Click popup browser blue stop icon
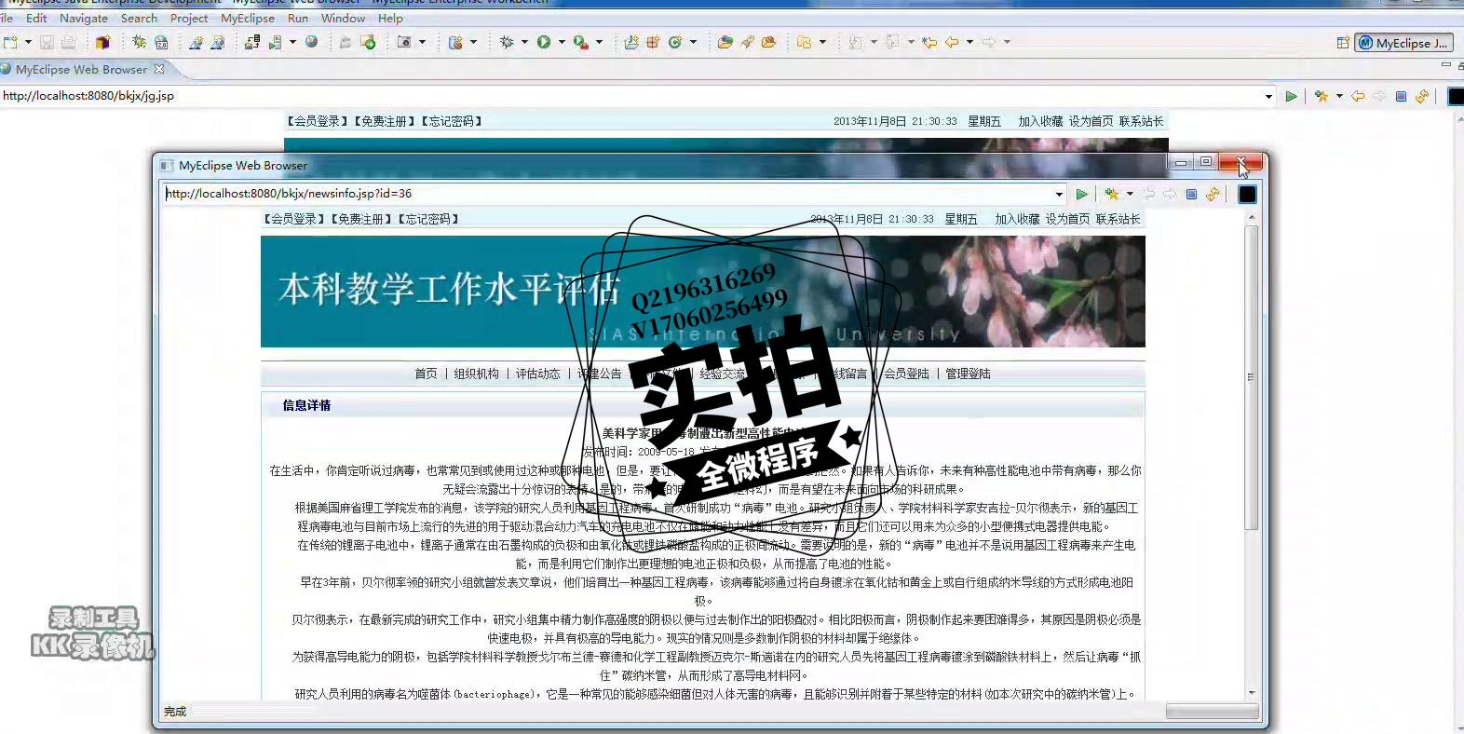 pyautogui.click(x=1191, y=194)
